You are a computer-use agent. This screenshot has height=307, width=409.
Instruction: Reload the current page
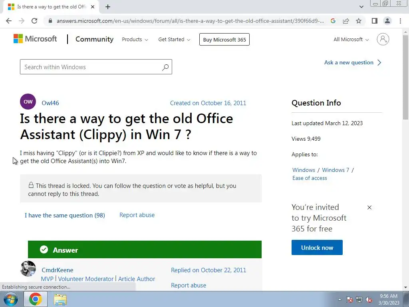tap(34, 21)
